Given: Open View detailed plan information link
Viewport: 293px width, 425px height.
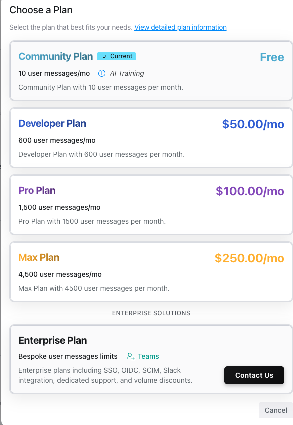Looking at the screenshot, I should (x=180, y=27).
